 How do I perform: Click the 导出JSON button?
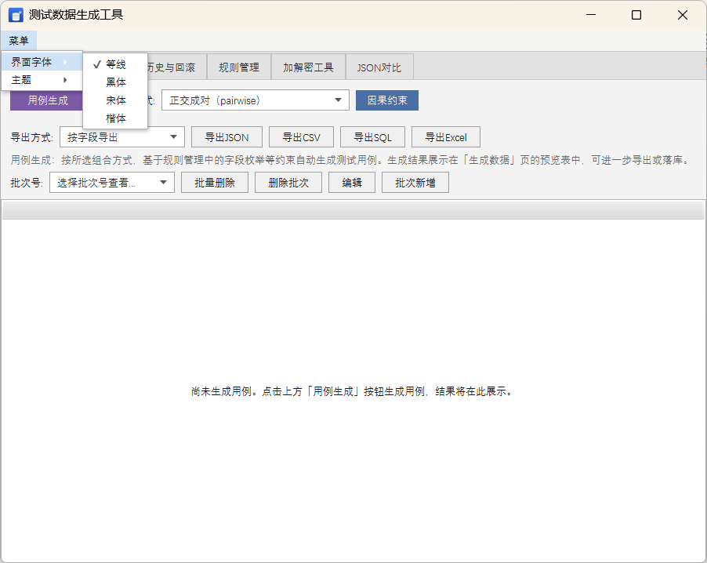tap(227, 137)
